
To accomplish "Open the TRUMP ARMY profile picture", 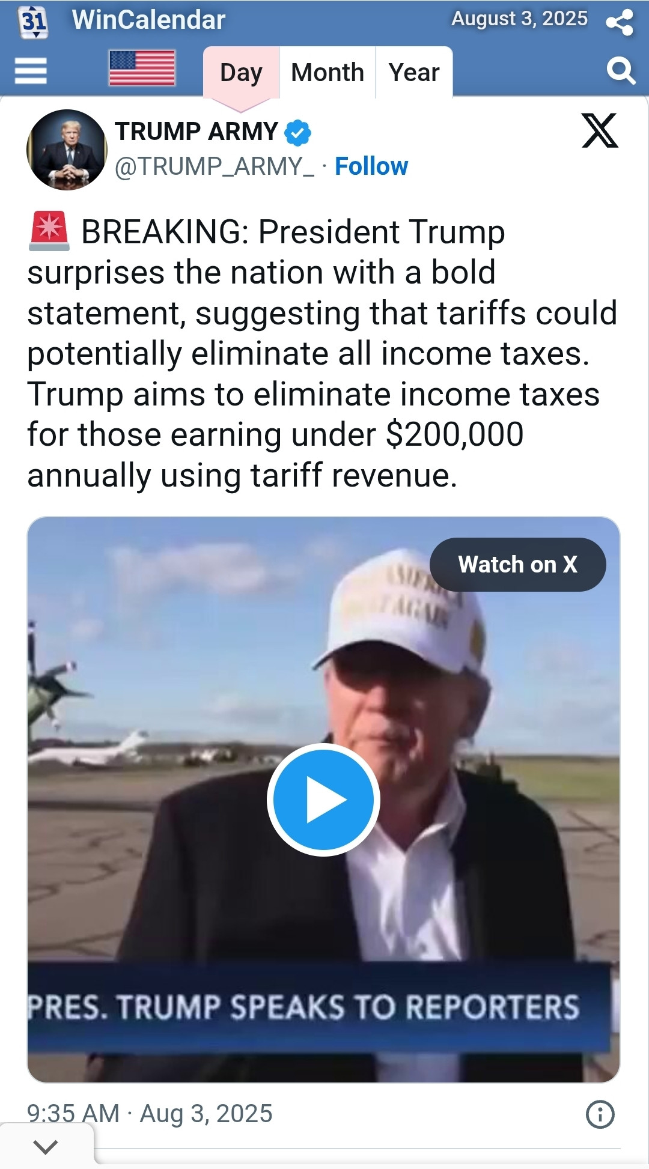I will pos(67,150).
